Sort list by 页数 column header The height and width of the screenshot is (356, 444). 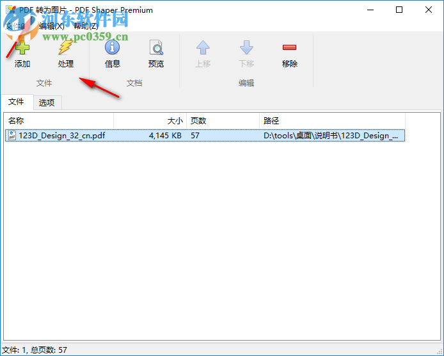[x=223, y=121]
